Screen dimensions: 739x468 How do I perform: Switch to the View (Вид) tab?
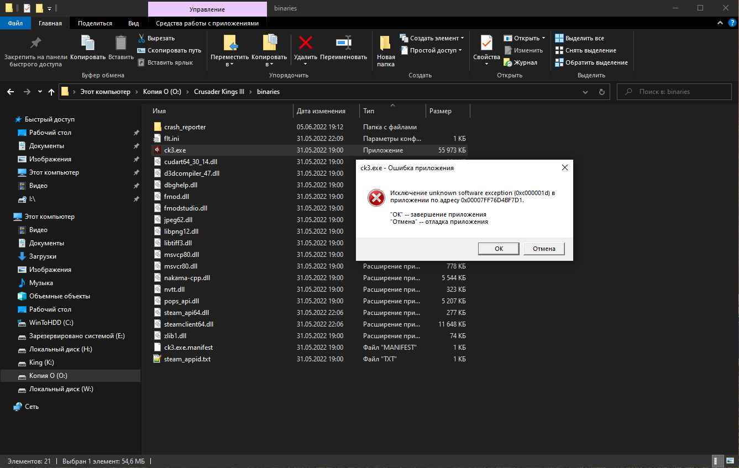pyautogui.click(x=133, y=23)
